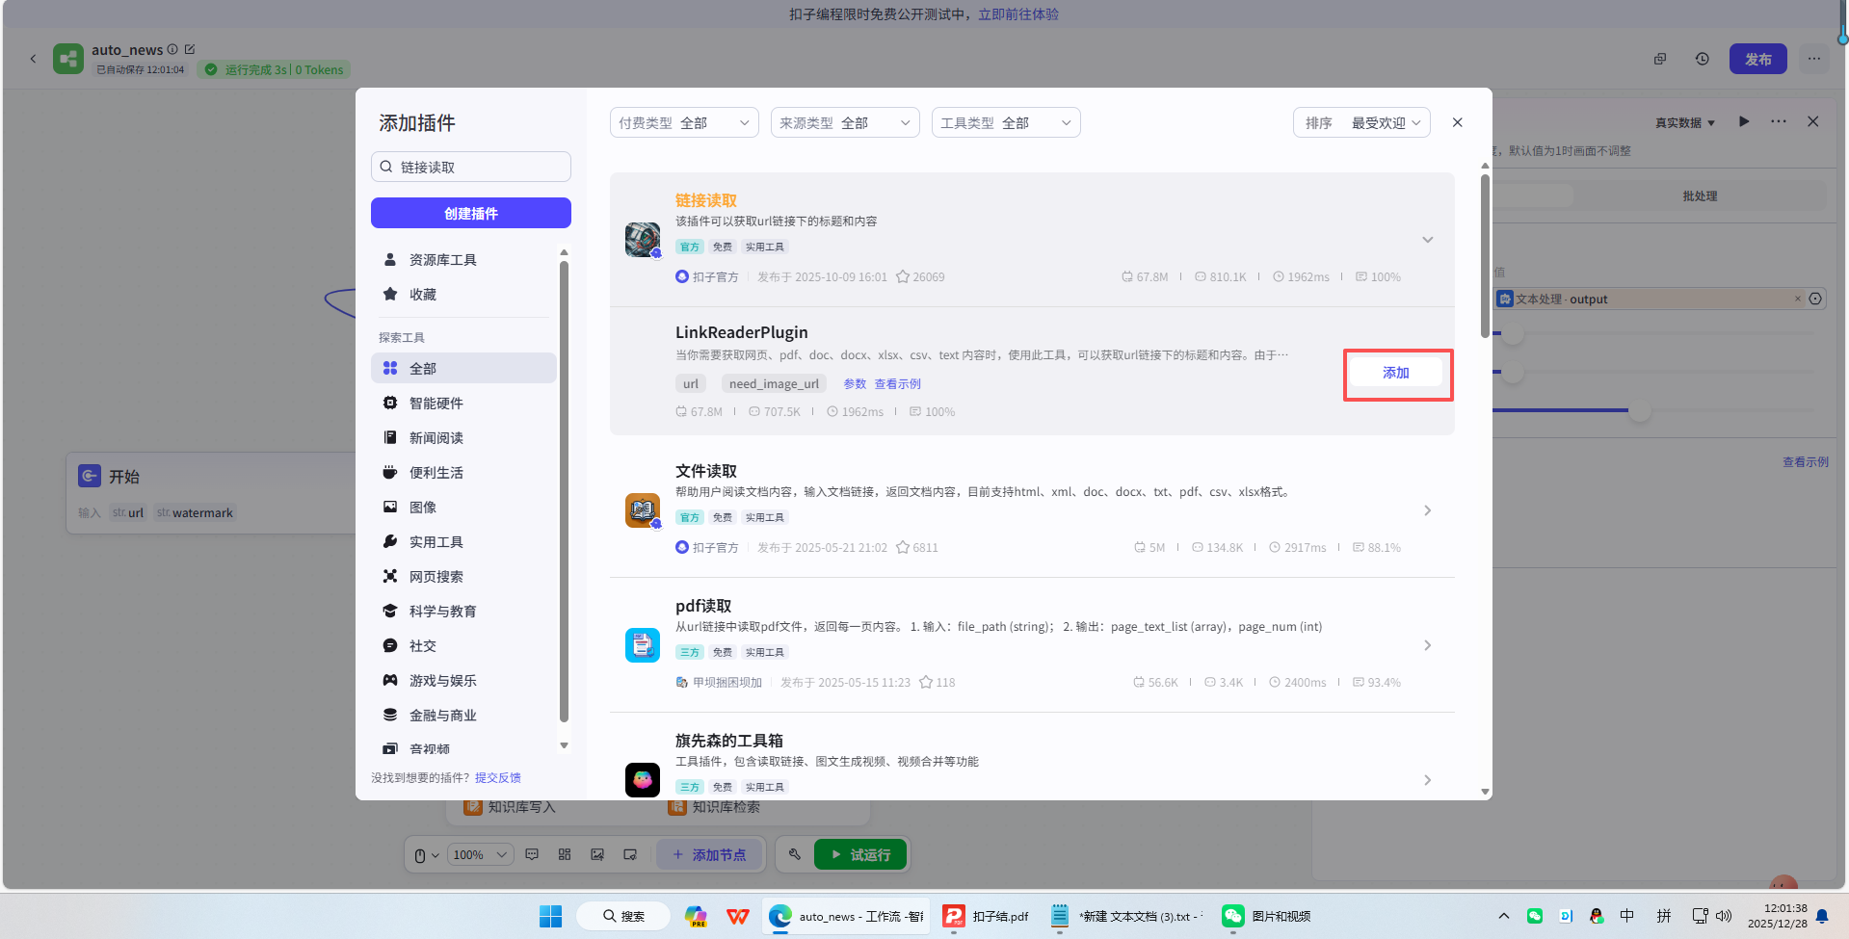The height and width of the screenshot is (939, 1849).
Task: Click the duplicate workflow icon near 发布
Action: tap(1660, 59)
